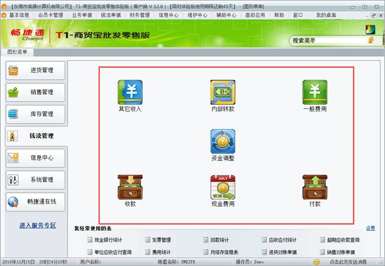Viewport: 385px width, 266px height.
Task: Open the 付款 payment icon
Action: (x=315, y=187)
